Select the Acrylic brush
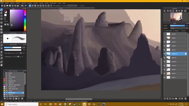The image size is (189, 106). [14, 91]
